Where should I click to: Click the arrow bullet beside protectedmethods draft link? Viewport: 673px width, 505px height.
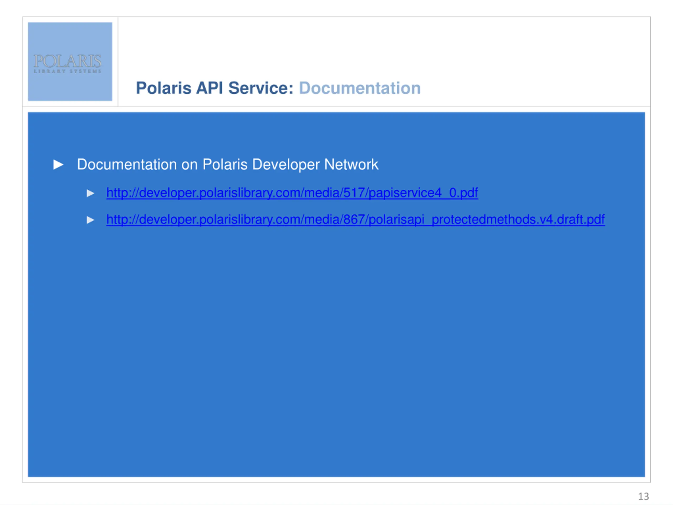click(x=90, y=220)
